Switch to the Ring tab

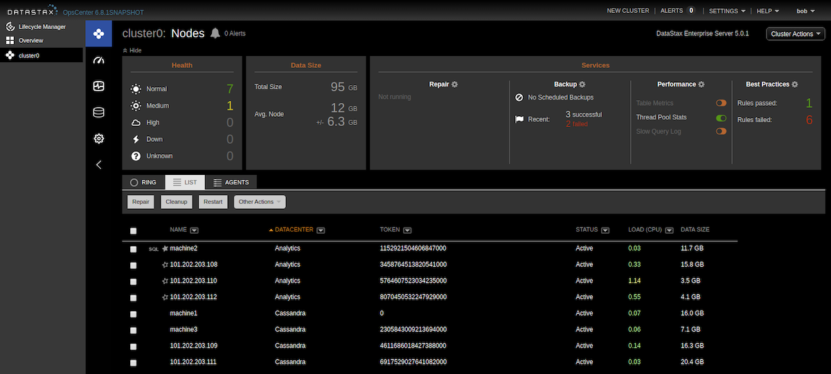pos(143,183)
